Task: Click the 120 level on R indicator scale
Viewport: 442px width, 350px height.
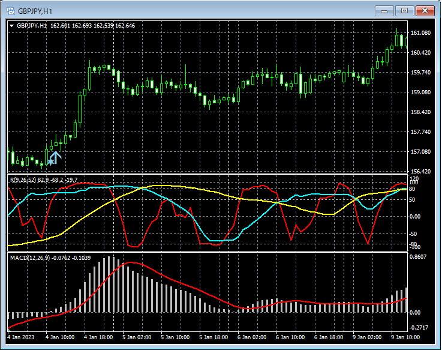Action: point(414,179)
